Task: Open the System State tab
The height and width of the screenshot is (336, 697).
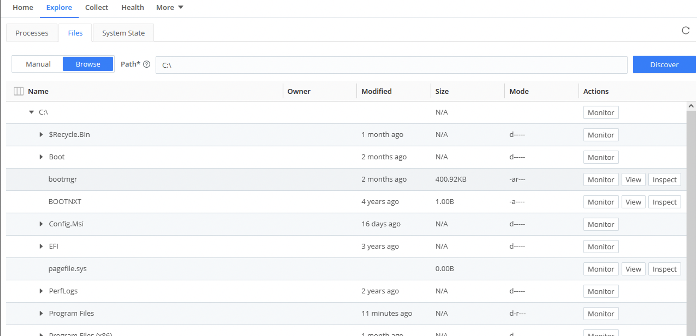Action: click(x=123, y=33)
